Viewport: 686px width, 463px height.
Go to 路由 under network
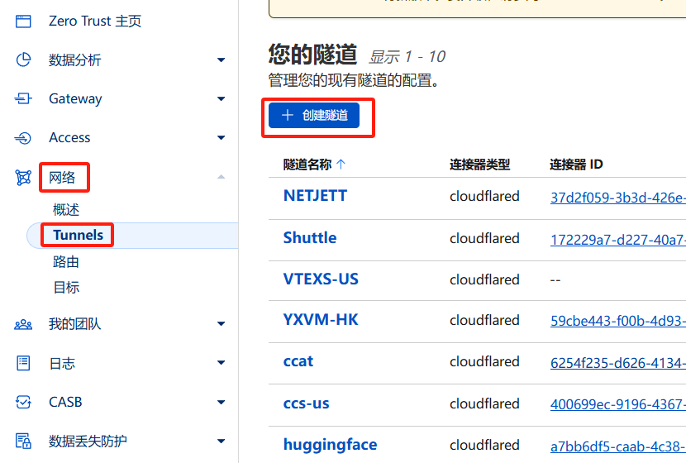pos(66,262)
